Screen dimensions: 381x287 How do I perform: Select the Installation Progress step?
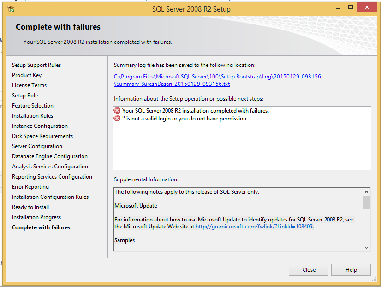point(36,217)
